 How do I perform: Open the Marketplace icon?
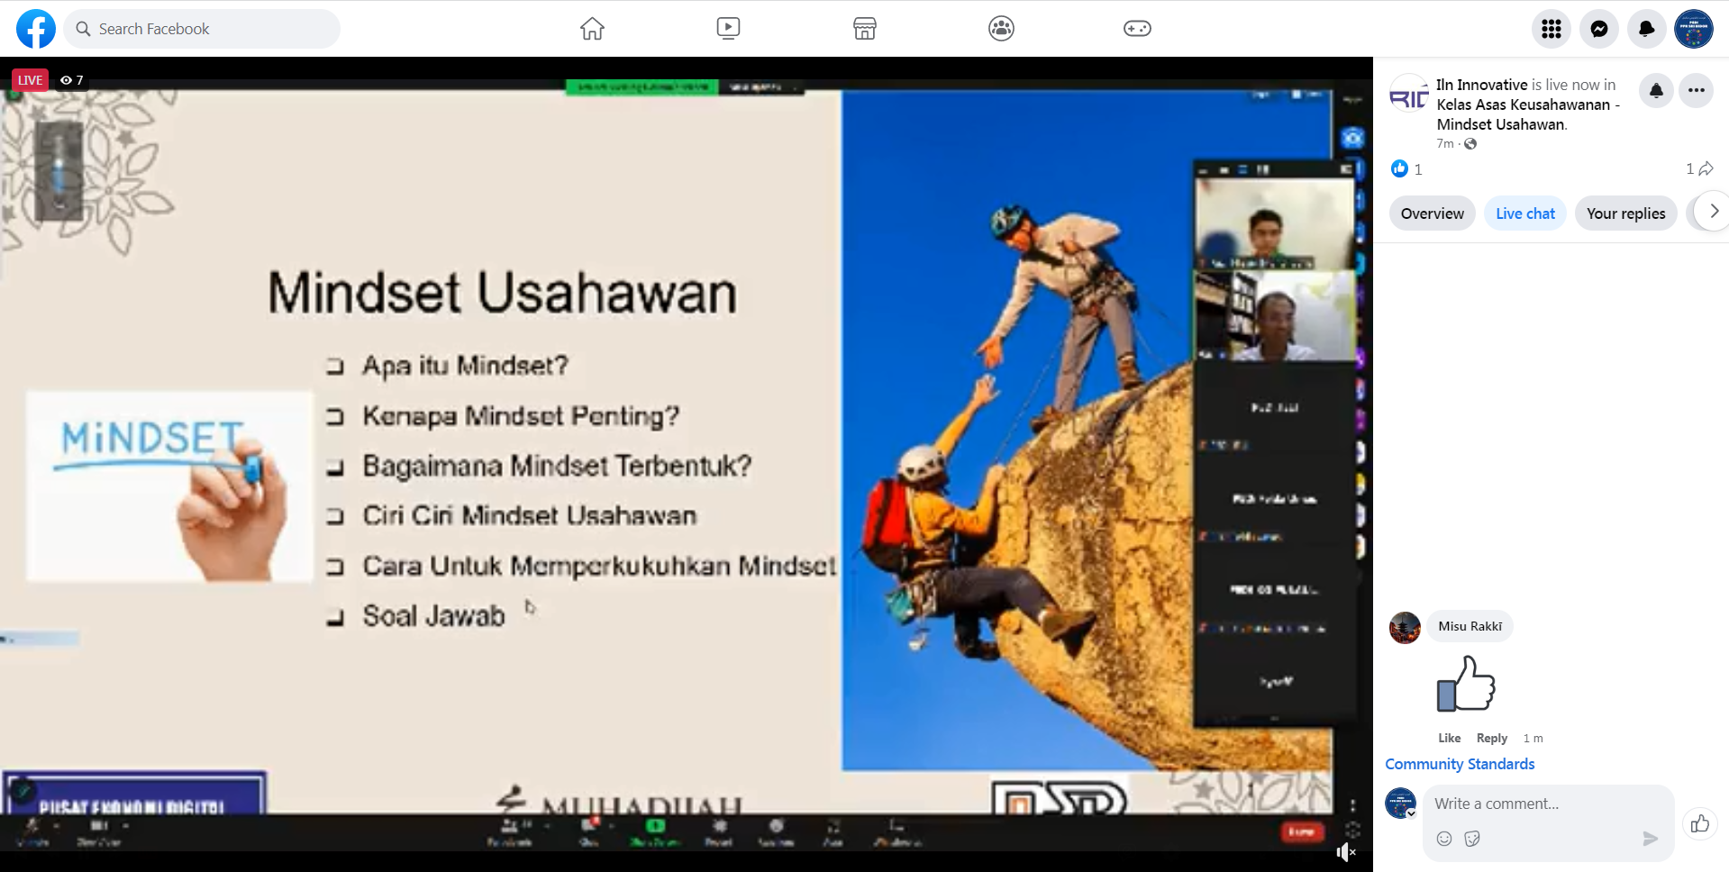pos(865,29)
